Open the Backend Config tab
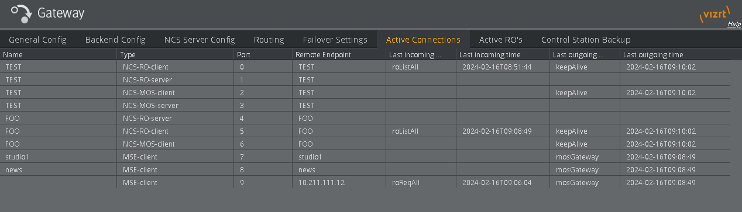This screenshot has width=742, height=212. pos(115,40)
